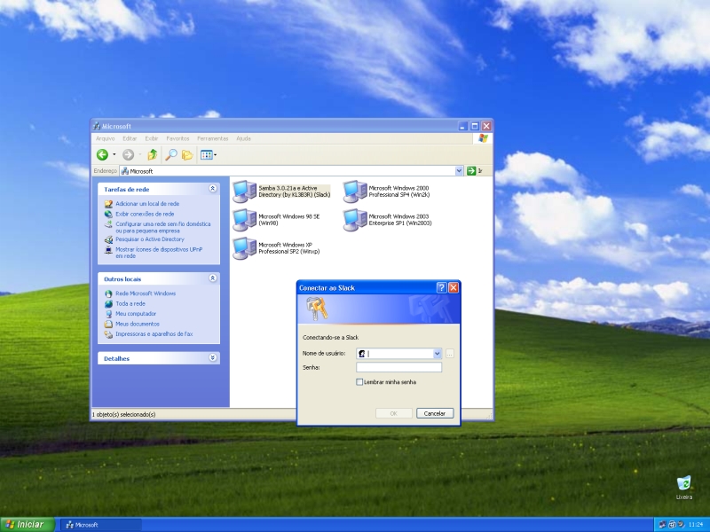
Task: Expand the Detalhes panel
Action: click(x=213, y=358)
